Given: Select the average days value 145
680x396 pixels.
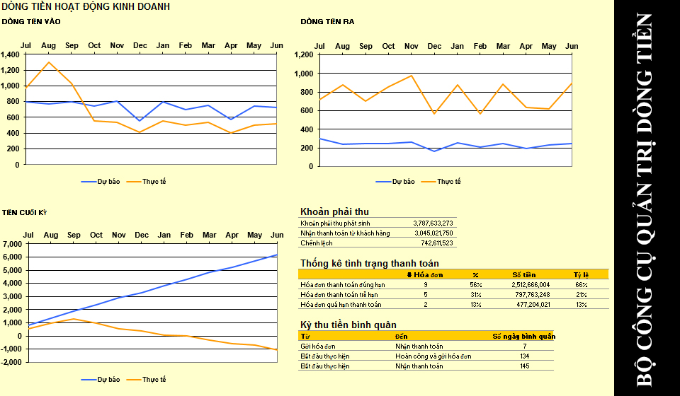Looking at the screenshot, I should [525, 366].
